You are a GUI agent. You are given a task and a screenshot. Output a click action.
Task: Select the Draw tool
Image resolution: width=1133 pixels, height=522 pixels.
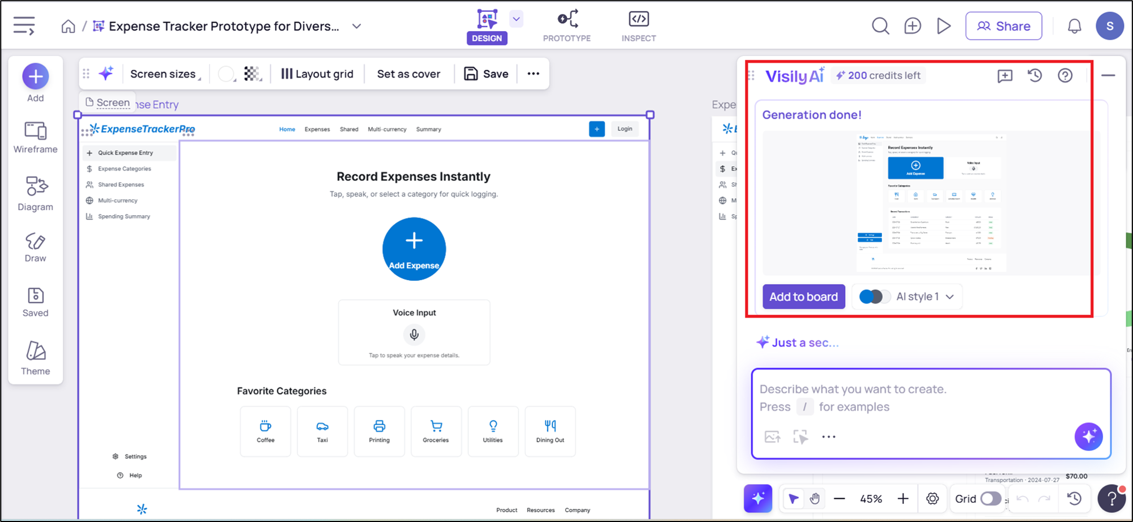pyautogui.click(x=36, y=248)
